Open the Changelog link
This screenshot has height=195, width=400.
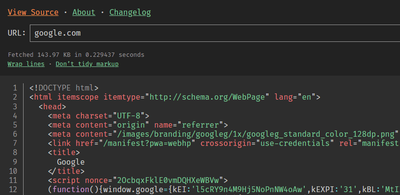130,12
